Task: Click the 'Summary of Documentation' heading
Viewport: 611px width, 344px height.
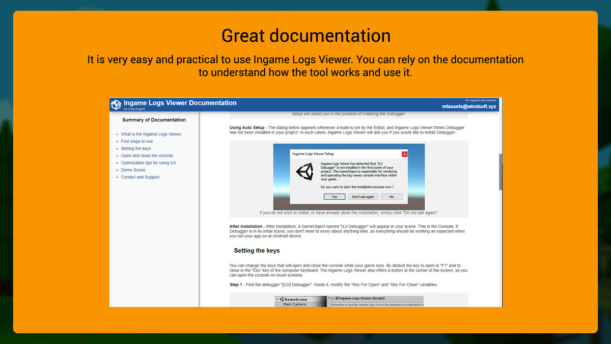Action: click(x=154, y=120)
